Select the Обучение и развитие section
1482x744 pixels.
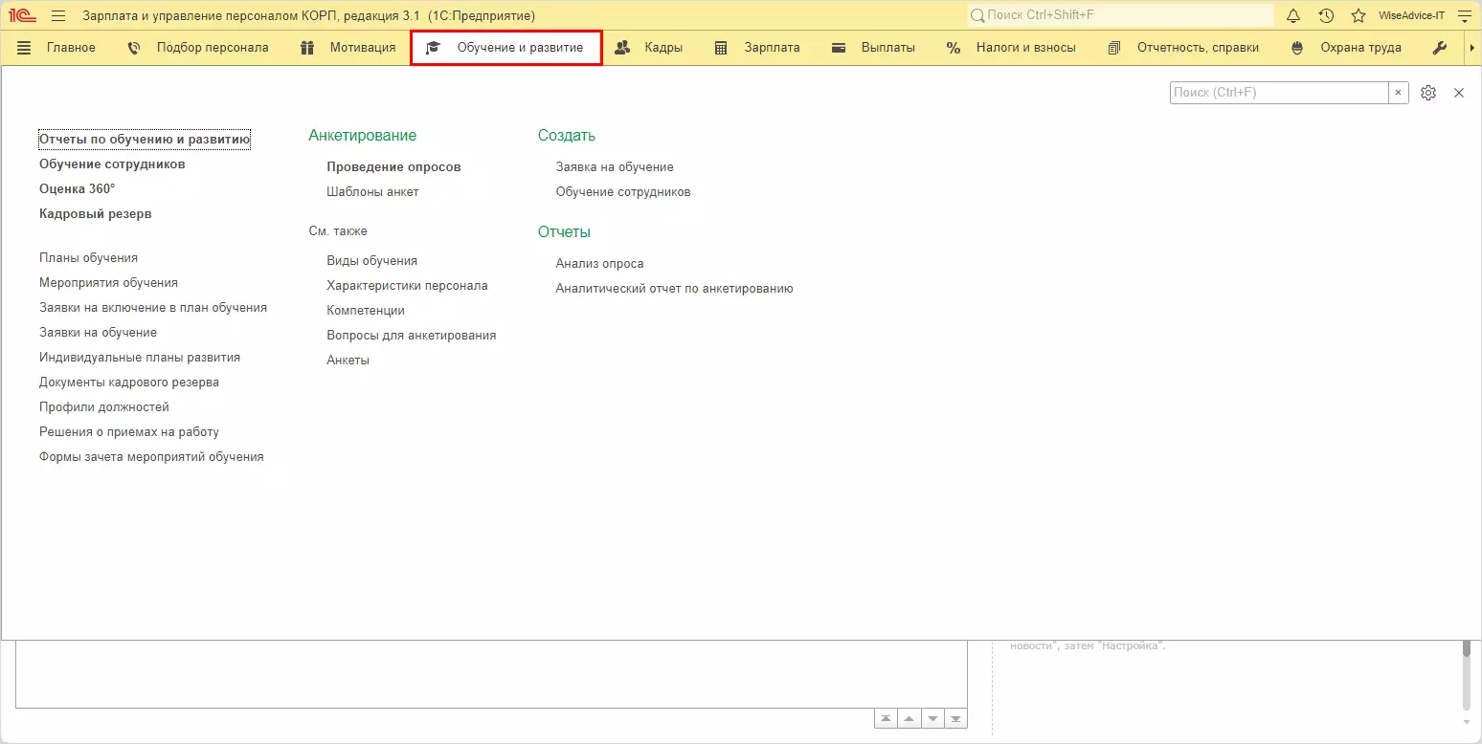point(505,48)
